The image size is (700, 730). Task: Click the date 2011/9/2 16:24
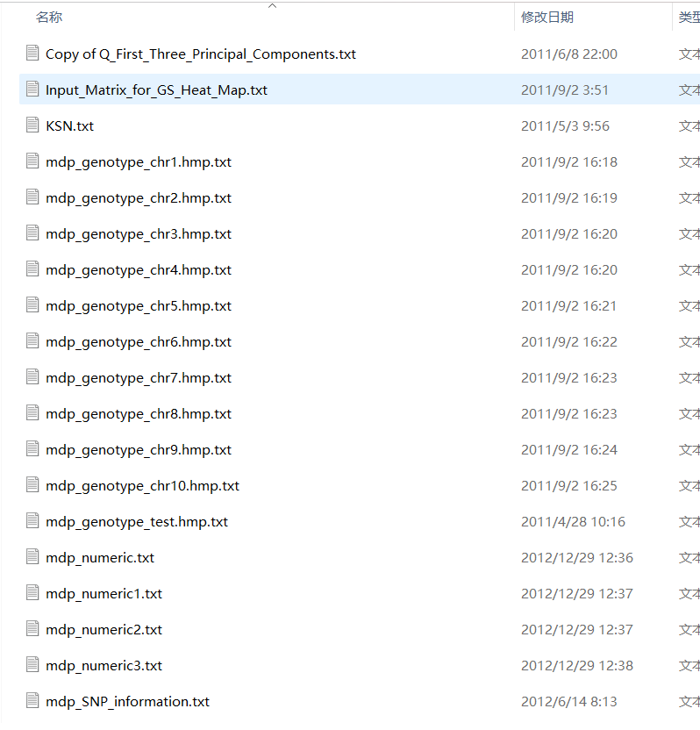click(x=569, y=450)
